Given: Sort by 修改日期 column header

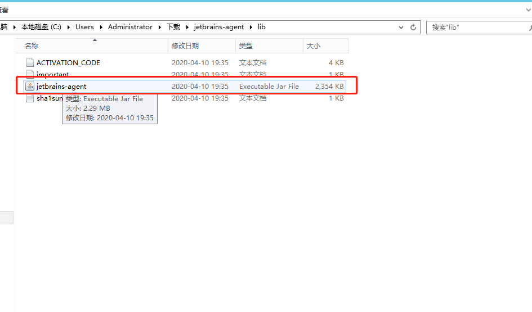Looking at the screenshot, I should (202, 46).
